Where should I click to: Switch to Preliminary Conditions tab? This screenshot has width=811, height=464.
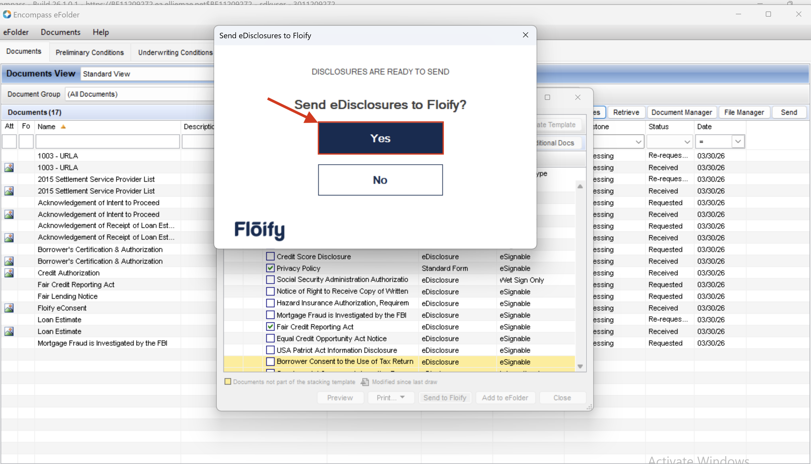click(89, 52)
